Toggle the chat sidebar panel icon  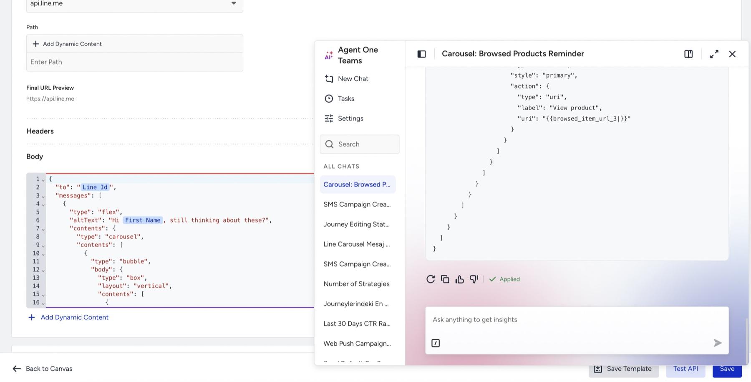point(421,54)
